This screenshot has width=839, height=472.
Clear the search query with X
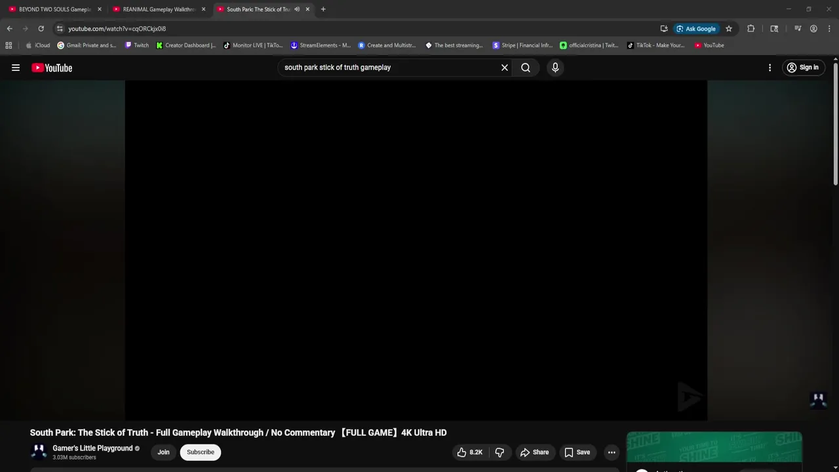pos(505,68)
